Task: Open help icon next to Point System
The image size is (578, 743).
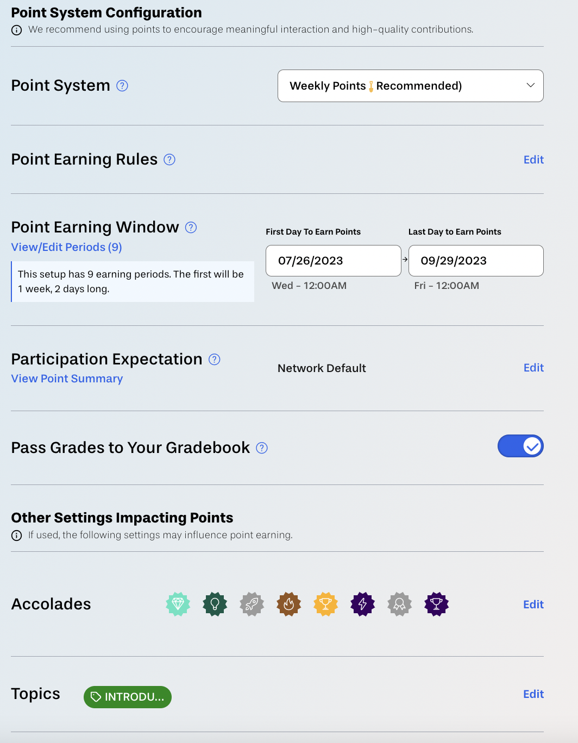Action: [x=122, y=86]
